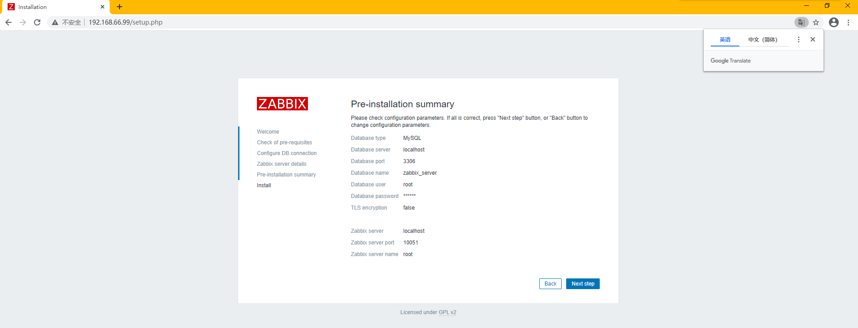The image size is (858, 328).
Task: Close the Installation tab
Action: tap(102, 7)
